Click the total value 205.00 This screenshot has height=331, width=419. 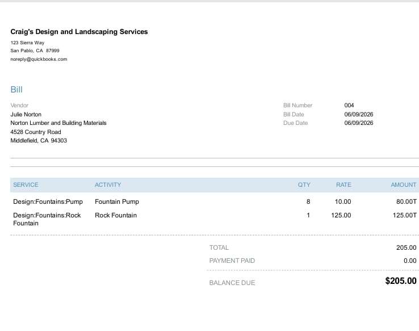tap(406, 248)
